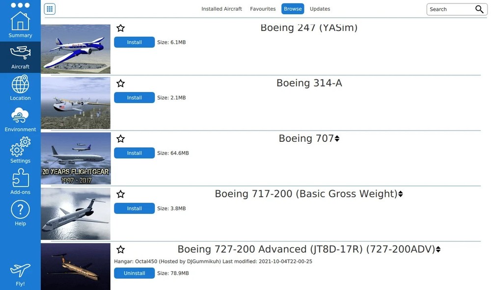Open the Environment settings icon
491x290 pixels.
pos(20,116)
